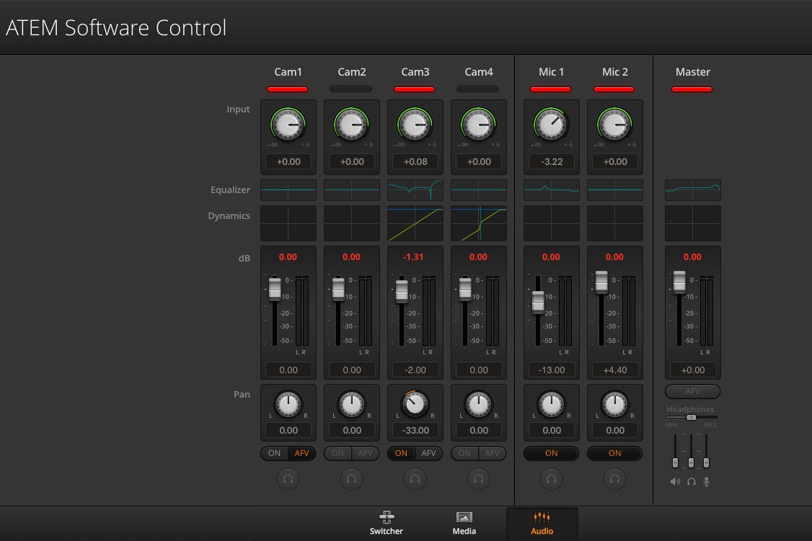Click the Headphones MIN-MAX slider handle
This screenshot has width=812, height=541.
[691, 417]
